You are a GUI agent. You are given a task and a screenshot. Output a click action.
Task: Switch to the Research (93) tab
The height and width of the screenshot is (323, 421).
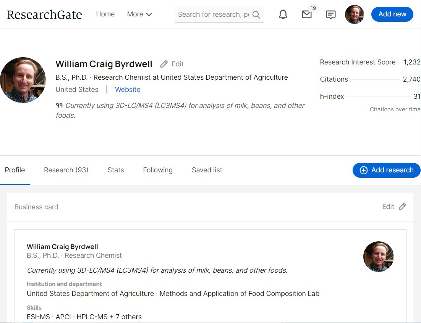(x=66, y=170)
